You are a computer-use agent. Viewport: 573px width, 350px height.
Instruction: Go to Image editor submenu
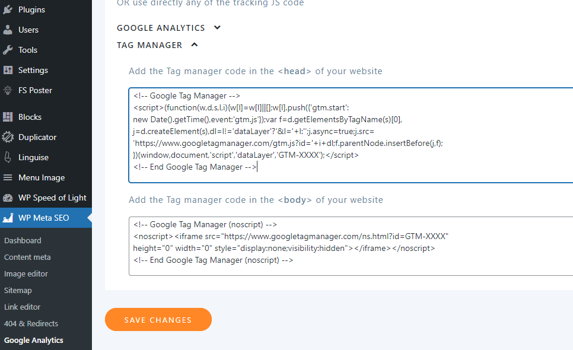(26, 273)
